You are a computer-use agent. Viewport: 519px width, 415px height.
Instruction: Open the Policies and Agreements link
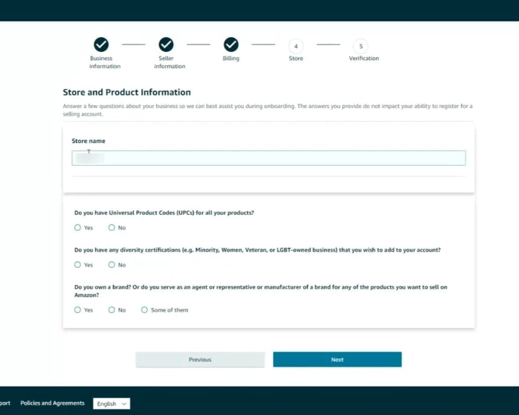(52, 403)
